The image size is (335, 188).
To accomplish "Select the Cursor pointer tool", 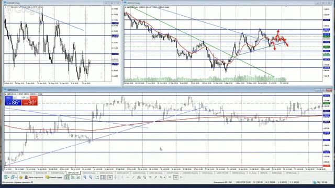I will tap(110, 177).
